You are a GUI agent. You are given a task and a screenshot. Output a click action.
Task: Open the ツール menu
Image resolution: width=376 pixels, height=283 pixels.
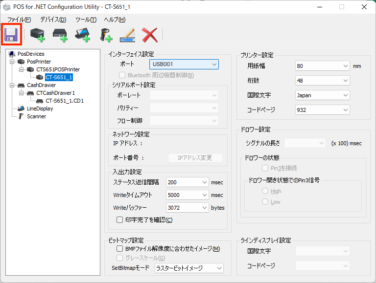[86, 20]
